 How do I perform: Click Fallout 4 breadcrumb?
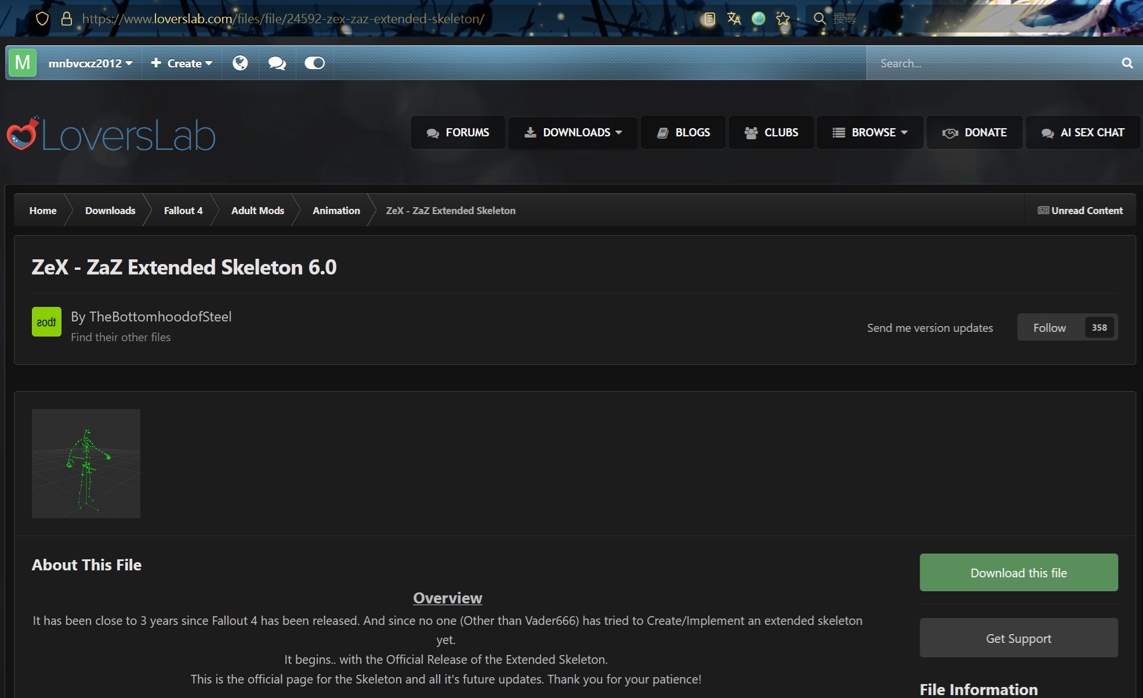(183, 211)
